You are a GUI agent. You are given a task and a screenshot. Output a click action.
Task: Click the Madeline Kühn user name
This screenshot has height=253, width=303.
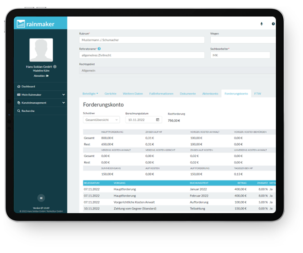[x=41, y=71]
